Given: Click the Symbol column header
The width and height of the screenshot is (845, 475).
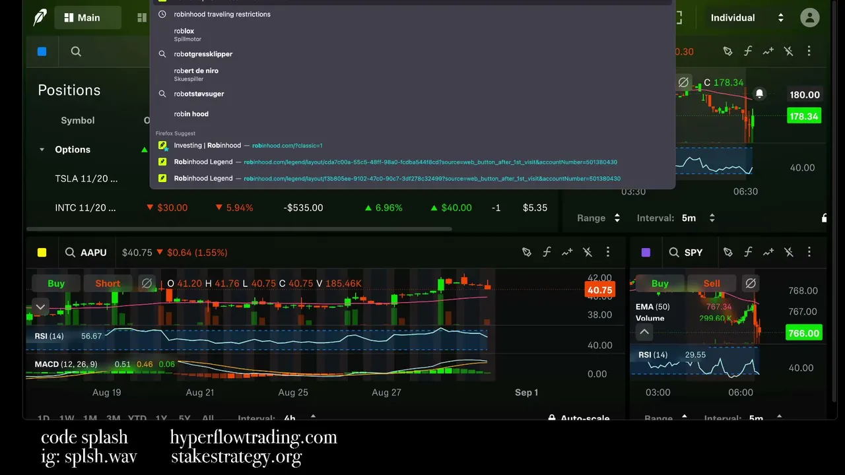Looking at the screenshot, I should [78, 121].
